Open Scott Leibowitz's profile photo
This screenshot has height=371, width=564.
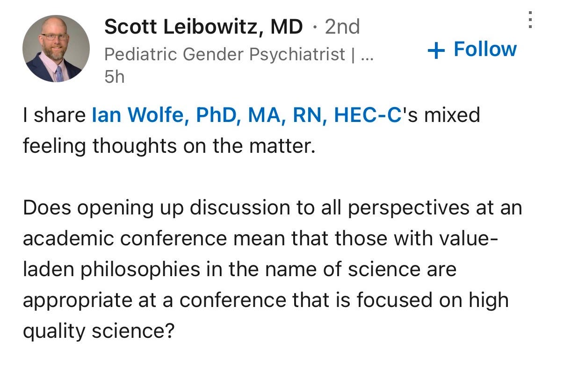56,49
